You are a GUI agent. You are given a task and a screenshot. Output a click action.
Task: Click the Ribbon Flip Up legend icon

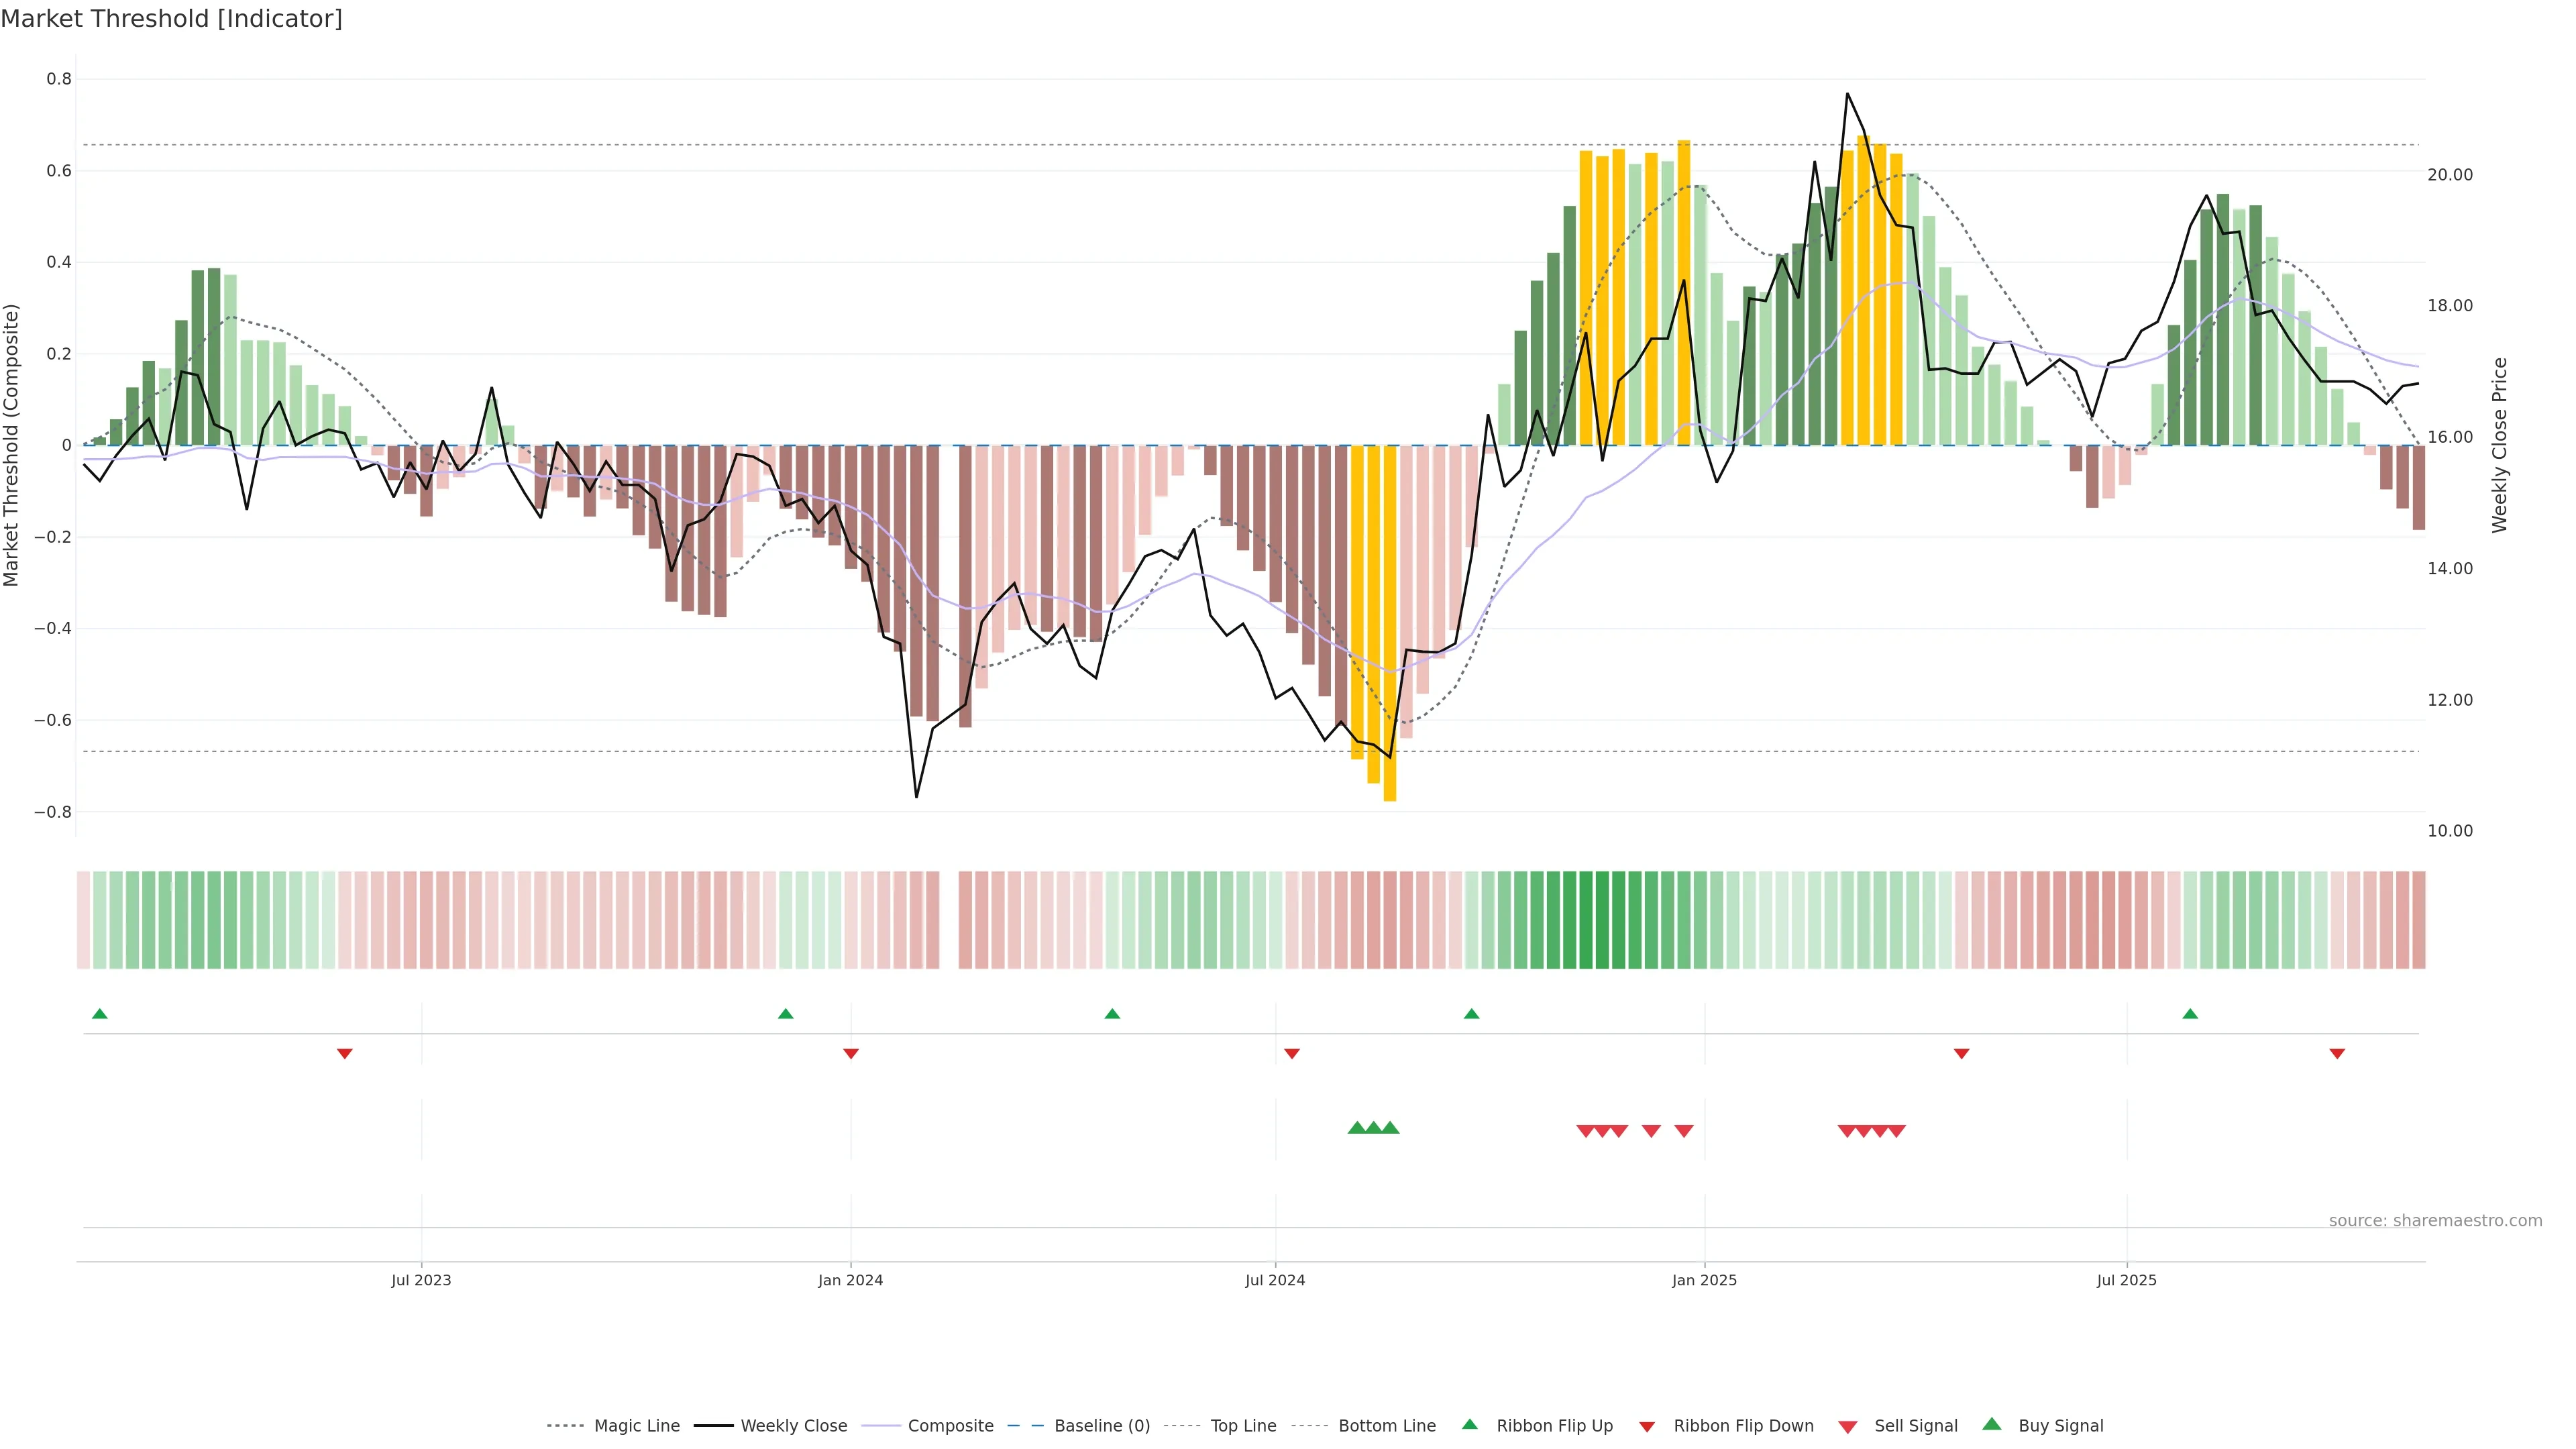click(1469, 1424)
